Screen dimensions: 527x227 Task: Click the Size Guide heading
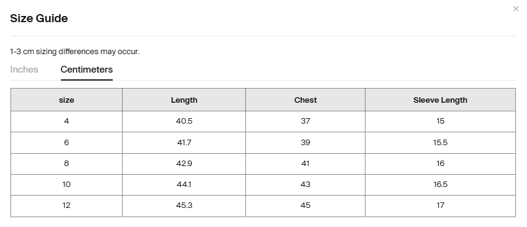coord(39,18)
